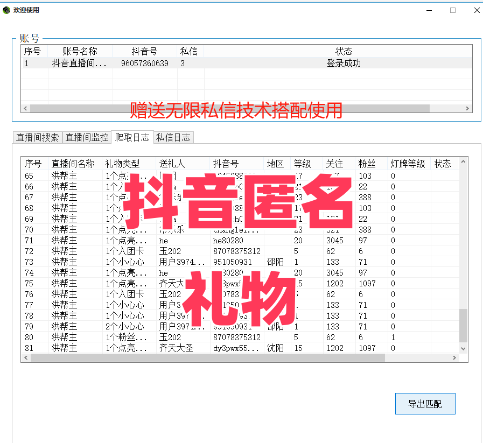Click down arrow of log table scrollbar
This screenshot has width=483, height=443.
click(463, 349)
